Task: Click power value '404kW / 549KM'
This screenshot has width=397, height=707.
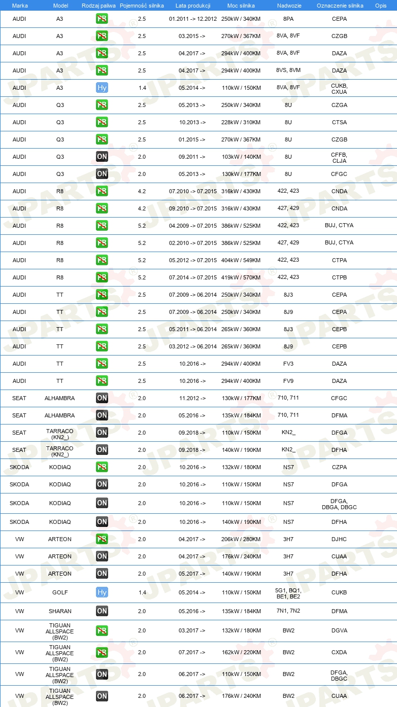Action: point(241,260)
